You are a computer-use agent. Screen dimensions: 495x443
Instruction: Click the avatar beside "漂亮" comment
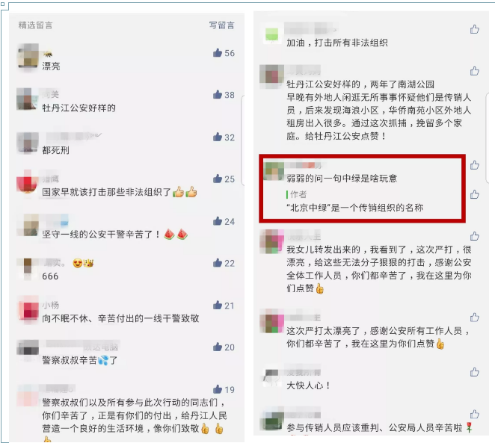click(x=28, y=56)
